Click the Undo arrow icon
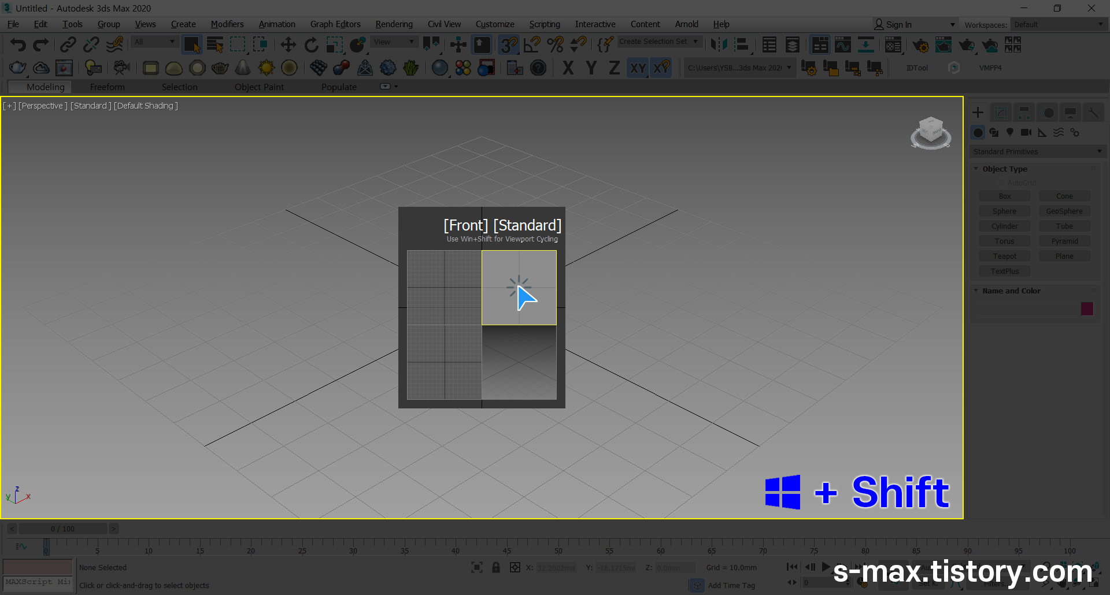This screenshot has height=595, width=1110. click(18, 44)
